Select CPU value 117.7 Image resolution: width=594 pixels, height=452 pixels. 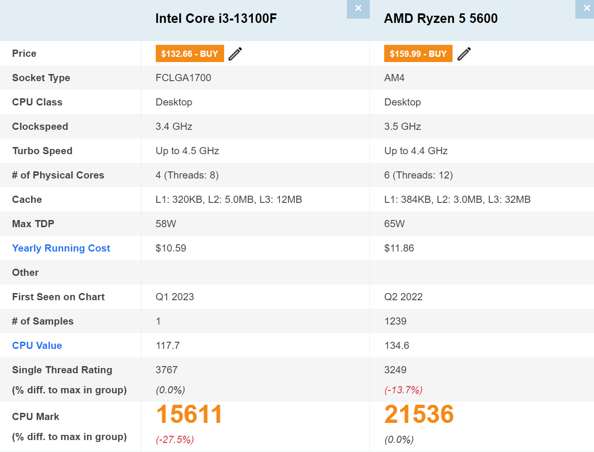pos(168,346)
